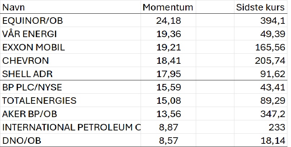Select the DNO/OB name cell
Image resolution: width=291 pixels, height=147 pixels.
[x=70, y=140]
